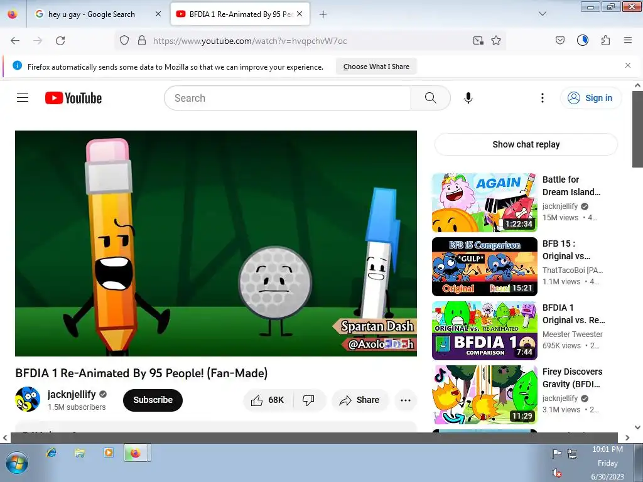
Task: Open the network tray icon
Action: point(572,453)
